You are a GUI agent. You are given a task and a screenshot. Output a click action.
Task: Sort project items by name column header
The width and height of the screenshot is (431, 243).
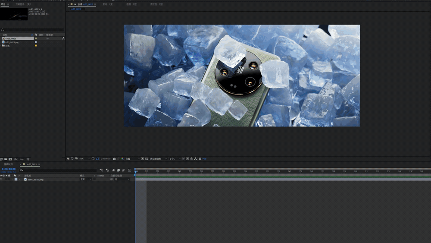coord(5,35)
